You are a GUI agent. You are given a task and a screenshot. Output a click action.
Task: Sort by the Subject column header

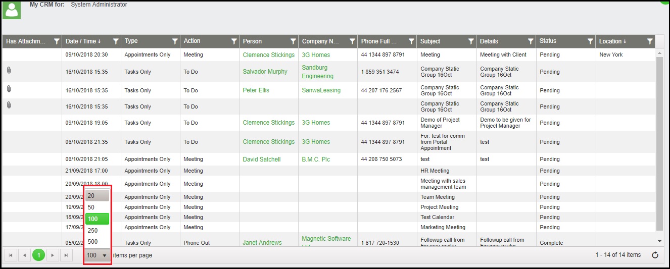(430, 41)
